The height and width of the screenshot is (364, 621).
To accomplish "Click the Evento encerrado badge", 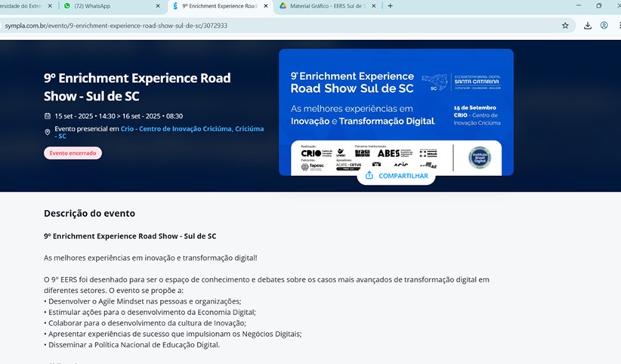I will (x=73, y=153).
